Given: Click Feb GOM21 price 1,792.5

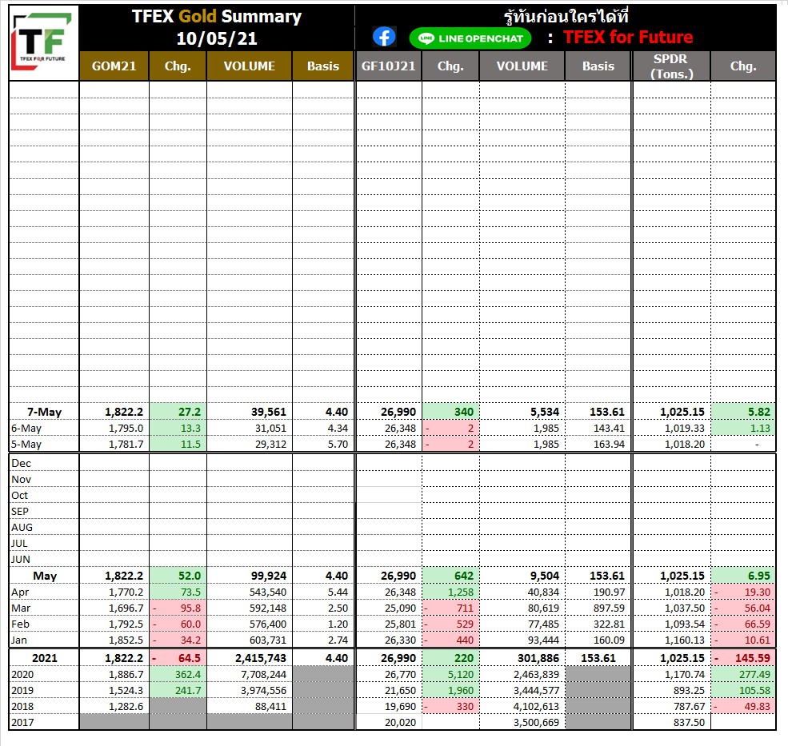Looking at the screenshot, I should [x=126, y=624].
